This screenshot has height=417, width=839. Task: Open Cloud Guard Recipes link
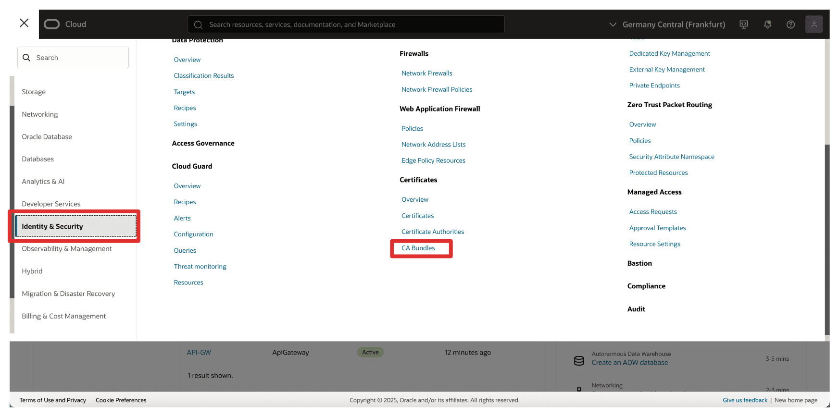(x=185, y=202)
